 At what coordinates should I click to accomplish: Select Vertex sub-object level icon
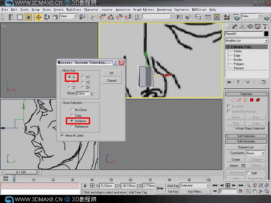232,100
